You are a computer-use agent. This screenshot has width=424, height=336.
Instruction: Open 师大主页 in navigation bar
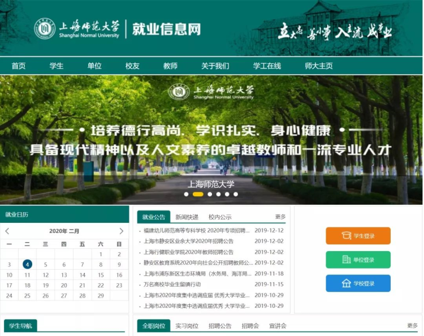pos(318,66)
